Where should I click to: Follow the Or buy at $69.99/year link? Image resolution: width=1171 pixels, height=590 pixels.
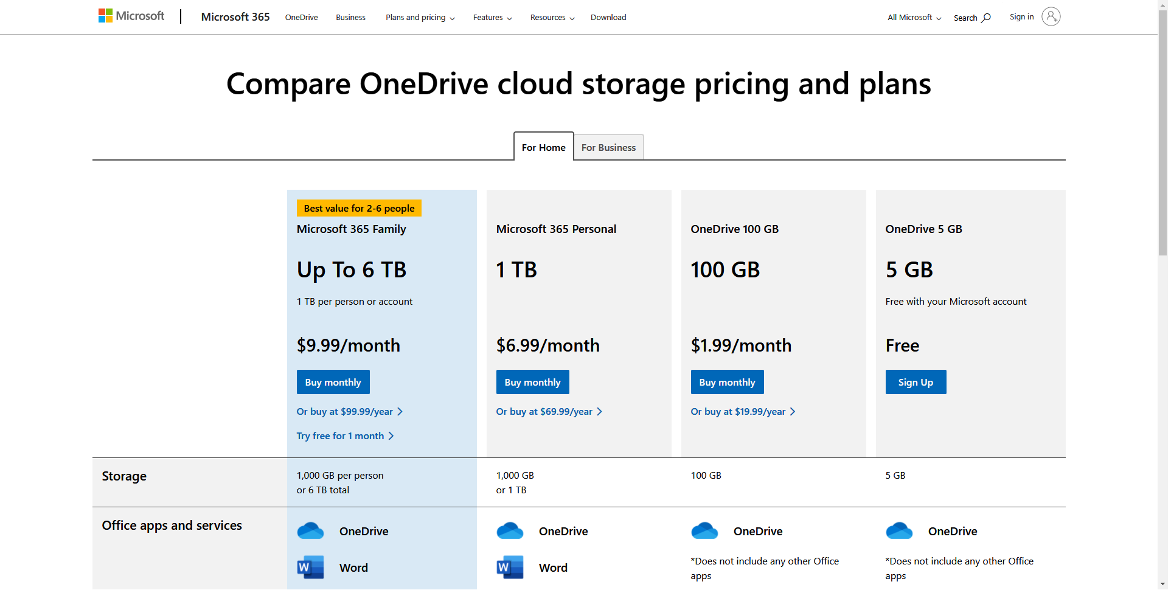(x=549, y=412)
